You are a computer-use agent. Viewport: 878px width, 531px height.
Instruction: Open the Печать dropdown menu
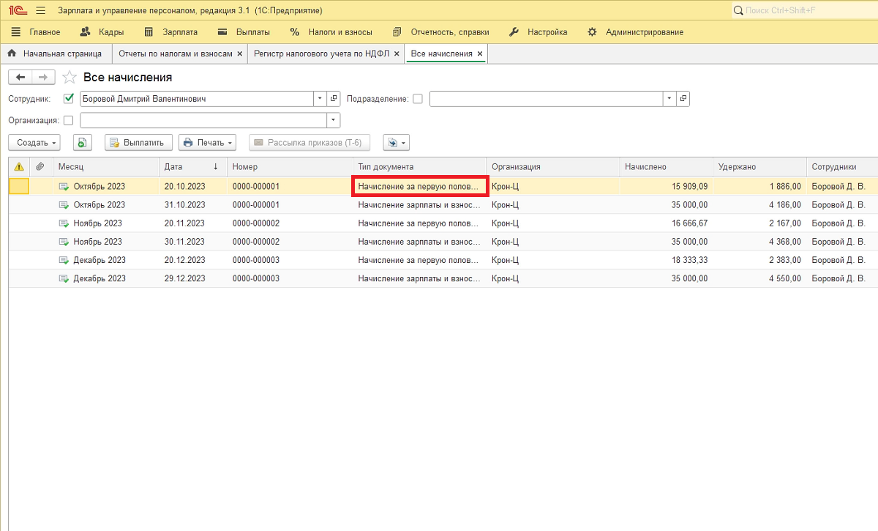pyautogui.click(x=207, y=143)
